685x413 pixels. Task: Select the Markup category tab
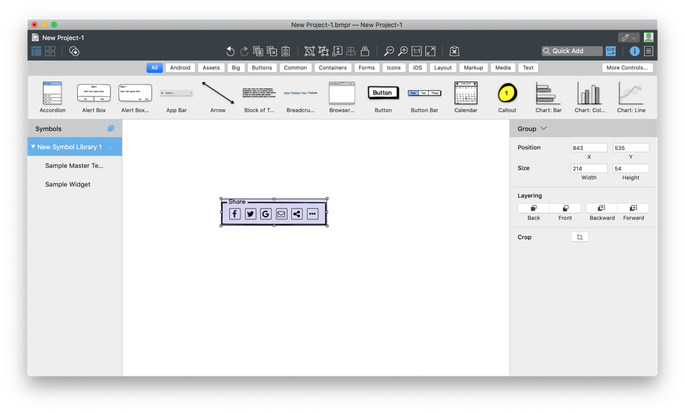(x=473, y=68)
